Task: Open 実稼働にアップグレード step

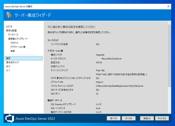Action: coord(18,39)
